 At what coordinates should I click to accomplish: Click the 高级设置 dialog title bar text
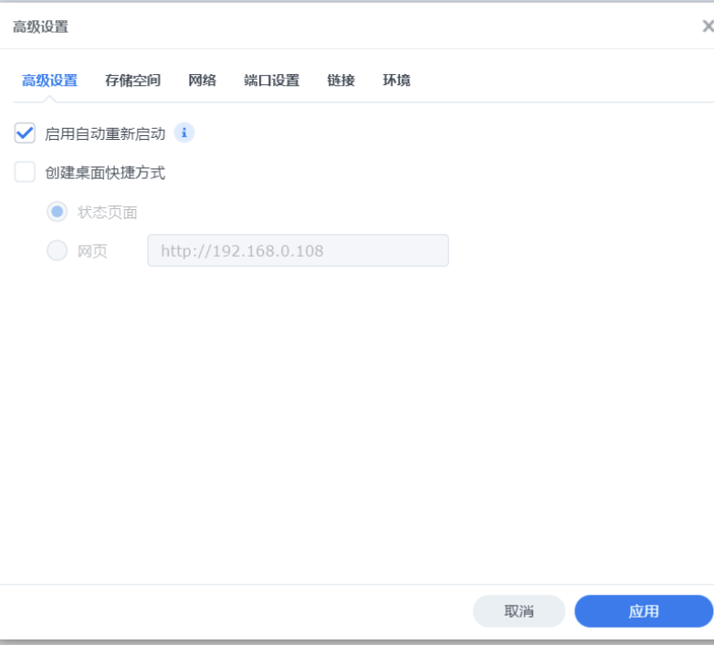coord(40,26)
